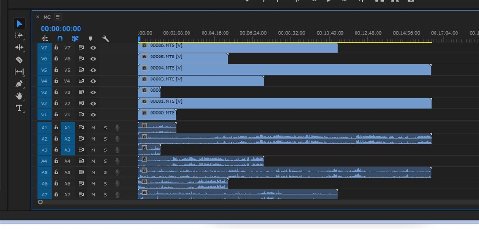Select clip 00001.MTS on track V2
Viewport: 479px width, 229px height.
[x=285, y=103]
